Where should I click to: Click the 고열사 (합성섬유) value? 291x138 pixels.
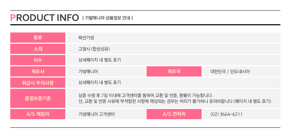pos(94,49)
